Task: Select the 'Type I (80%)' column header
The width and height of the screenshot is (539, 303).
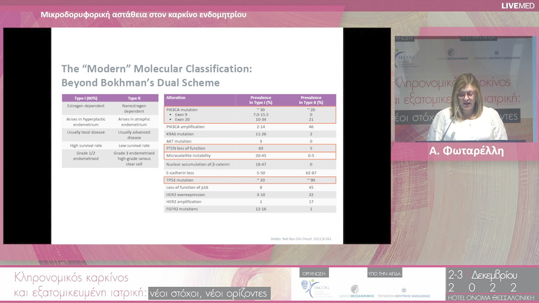Action: (x=86, y=98)
